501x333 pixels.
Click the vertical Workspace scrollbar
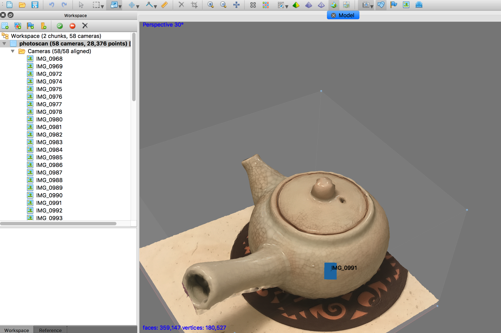point(134,67)
